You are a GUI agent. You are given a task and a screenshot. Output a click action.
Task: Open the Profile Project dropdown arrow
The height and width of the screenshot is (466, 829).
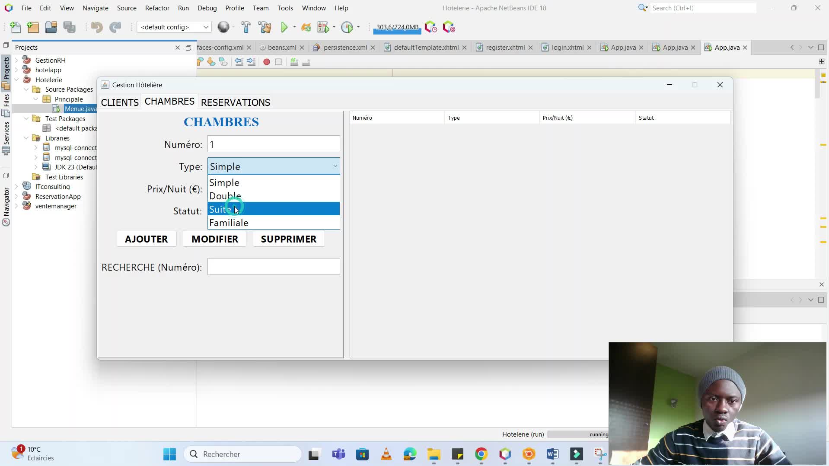pos(358,27)
